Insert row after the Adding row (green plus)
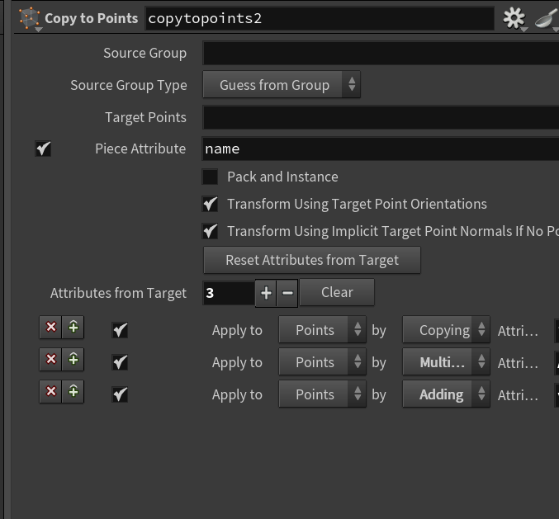 [x=73, y=391]
